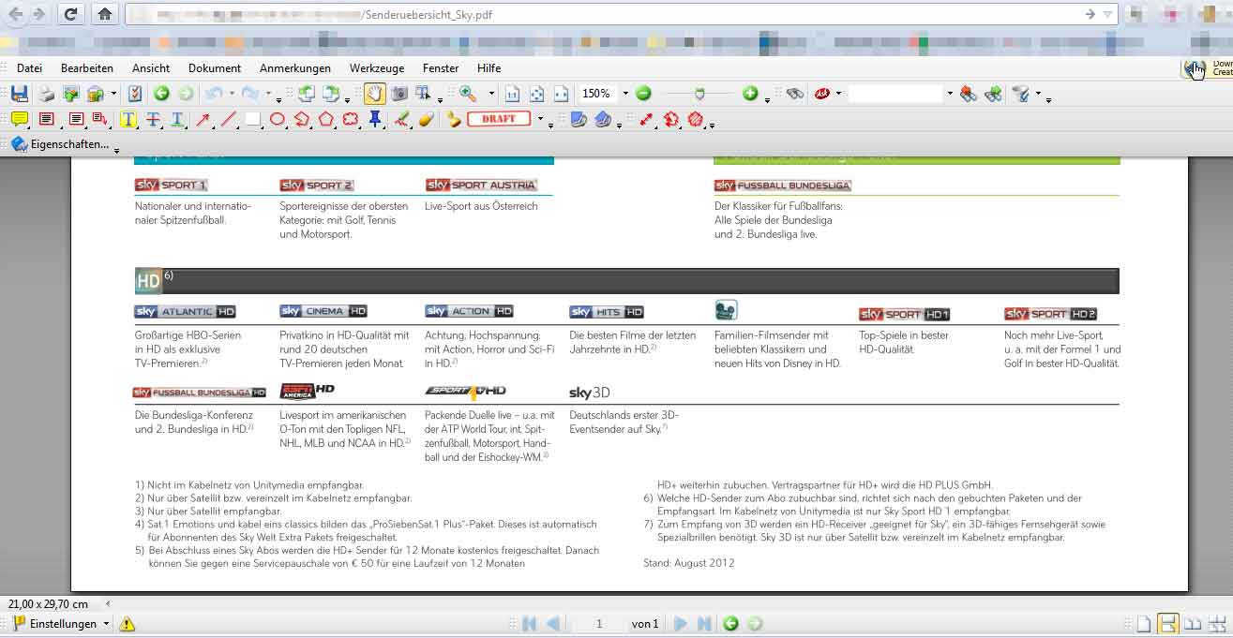Screen dimensions: 1233x638
Task: Select the blue Pushpin attach tool
Action: pos(375,119)
